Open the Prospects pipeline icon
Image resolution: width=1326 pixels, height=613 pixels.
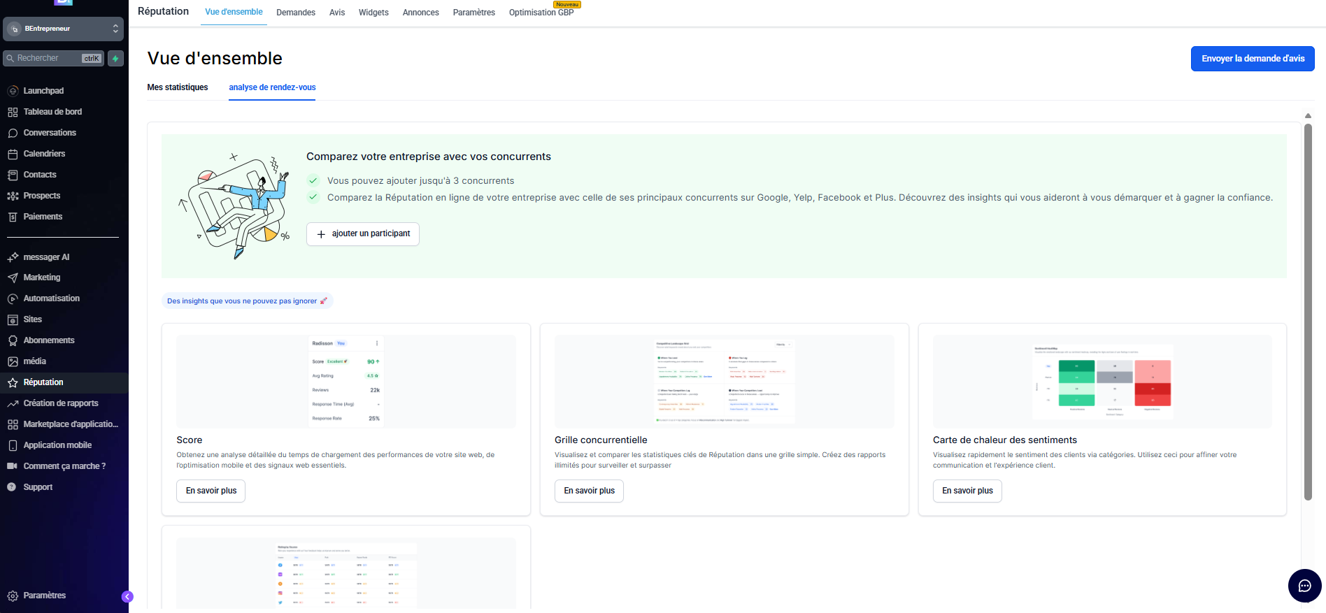[x=13, y=196]
